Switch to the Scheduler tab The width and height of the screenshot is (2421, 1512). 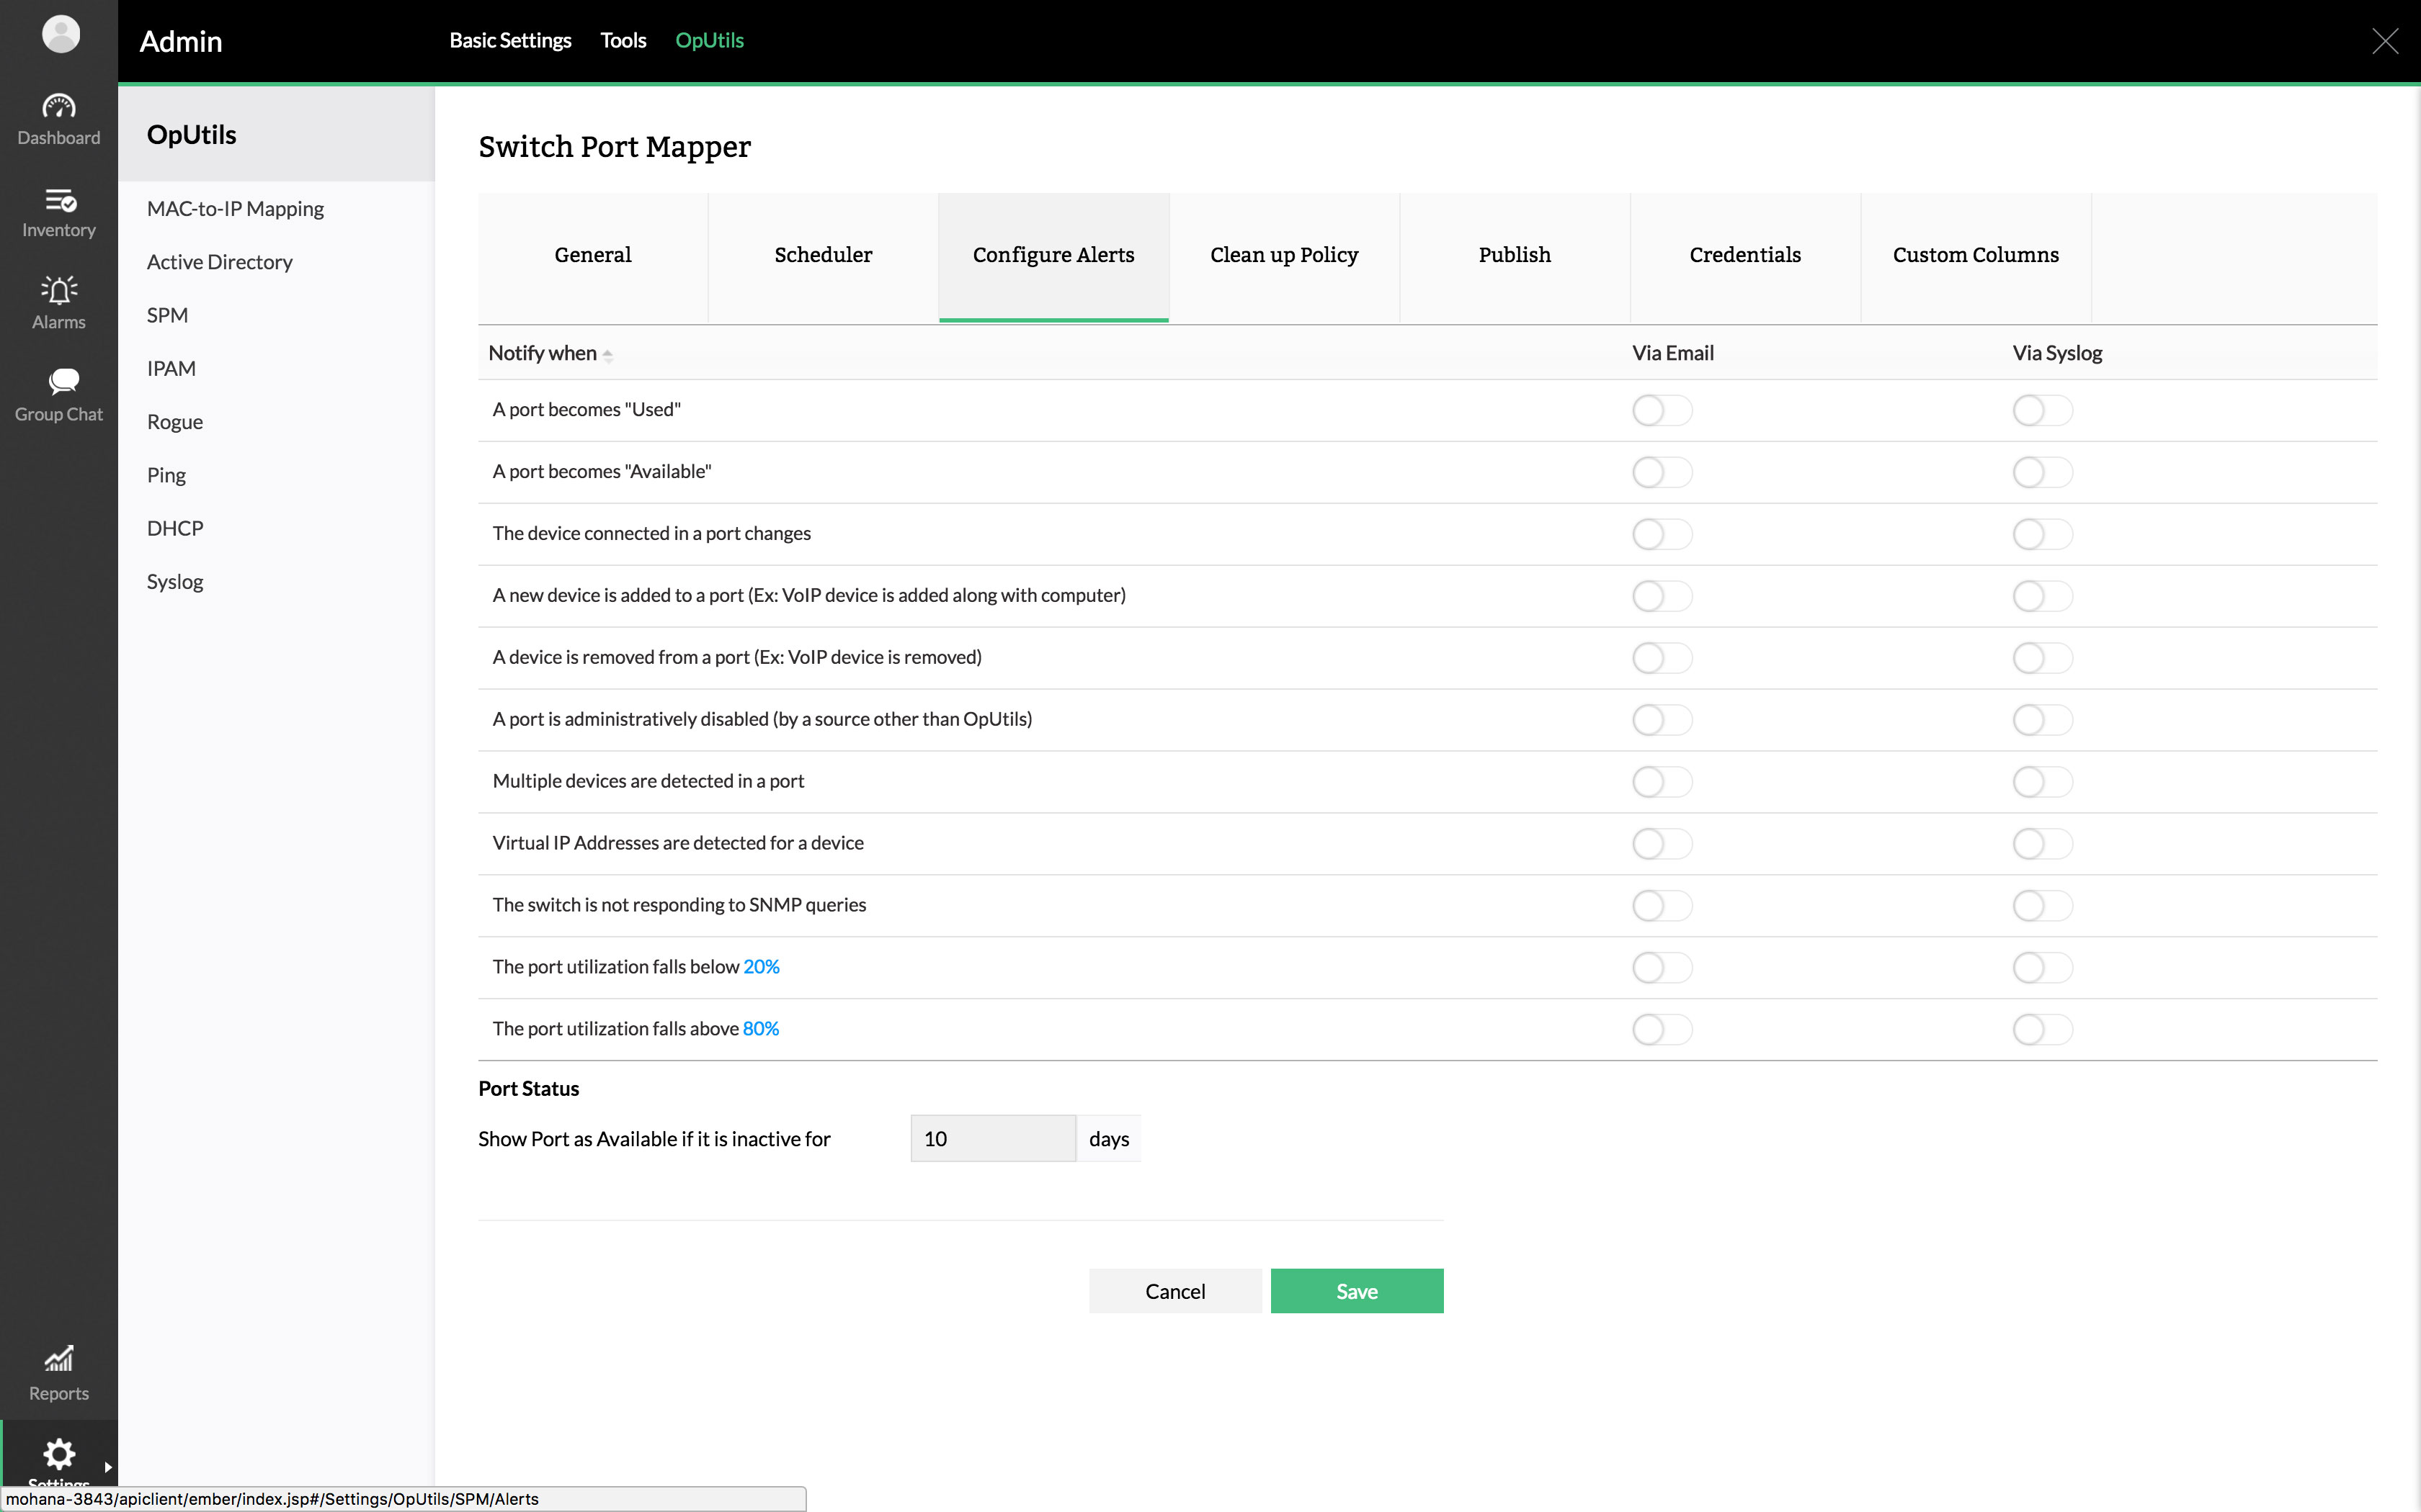click(x=822, y=255)
